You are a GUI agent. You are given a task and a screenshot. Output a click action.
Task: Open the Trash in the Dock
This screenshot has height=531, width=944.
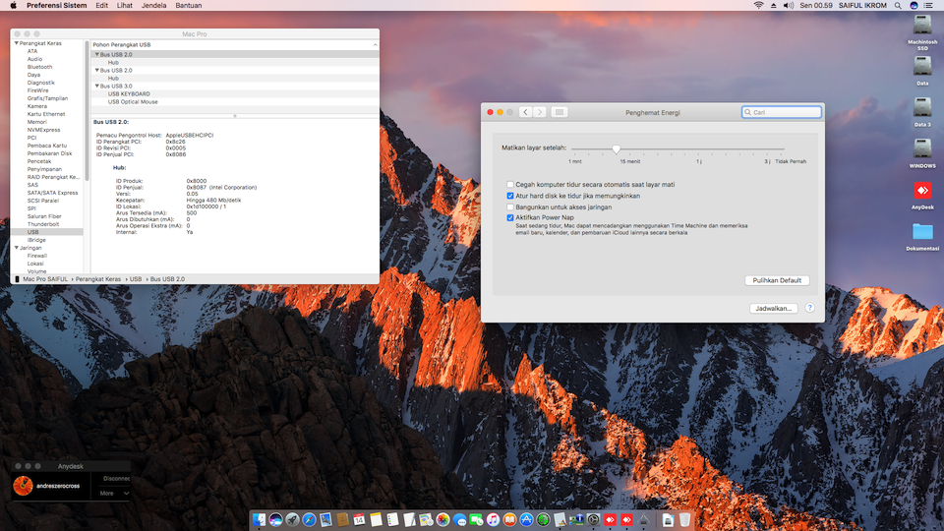[684, 519]
